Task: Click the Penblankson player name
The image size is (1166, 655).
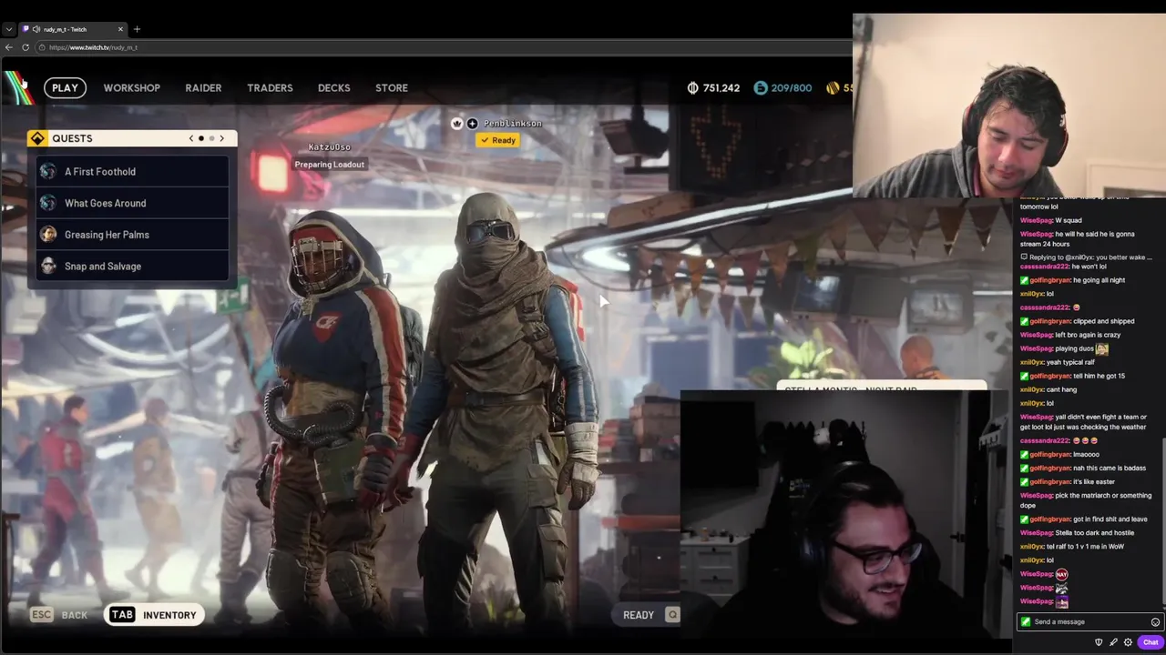Action: click(x=512, y=124)
